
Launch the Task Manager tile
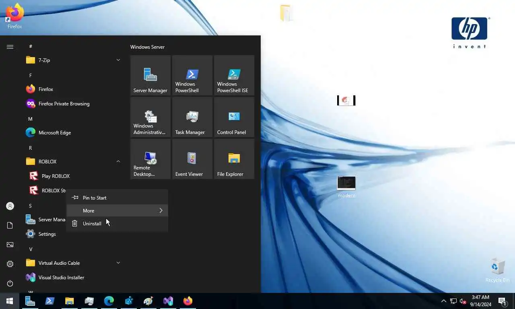pos(192,117)
